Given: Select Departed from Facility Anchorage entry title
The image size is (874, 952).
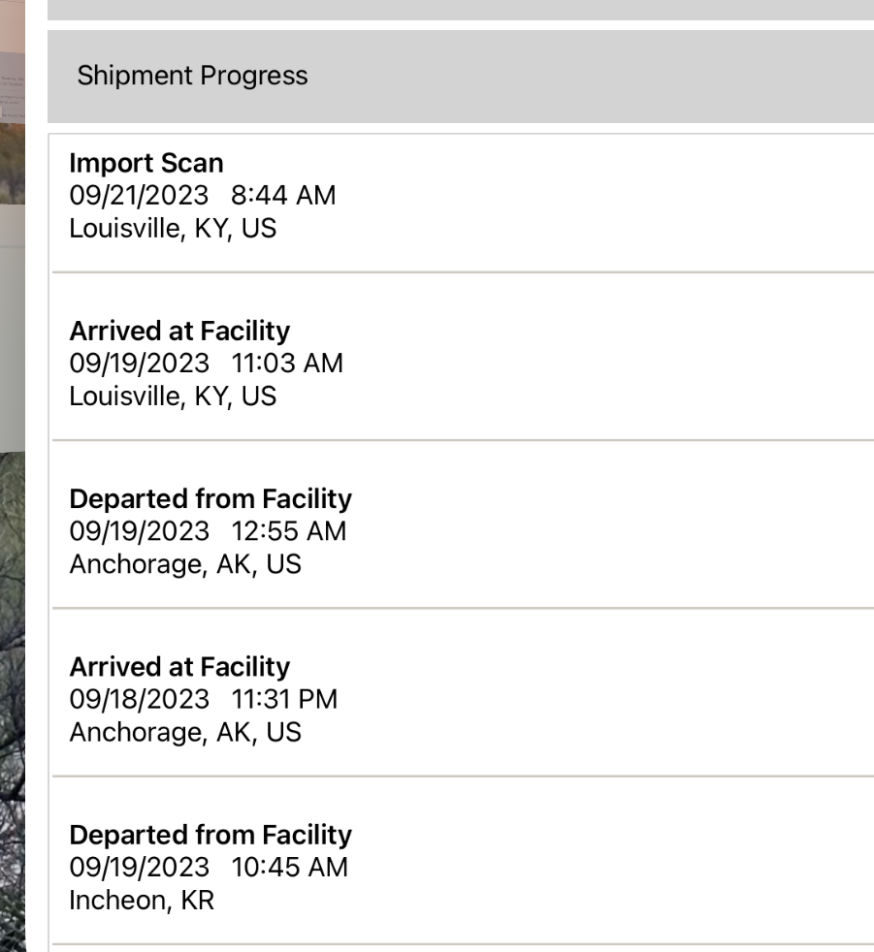Looking at the screenshot, I should point(210,499).
